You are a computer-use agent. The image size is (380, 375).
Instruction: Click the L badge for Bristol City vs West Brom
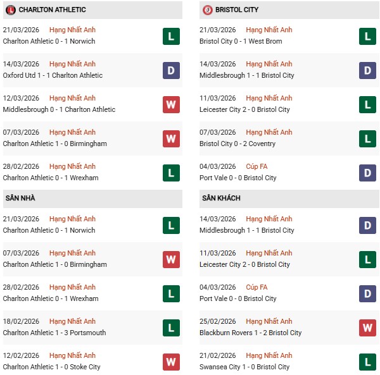pyautogui.click(x=367, y=36)
